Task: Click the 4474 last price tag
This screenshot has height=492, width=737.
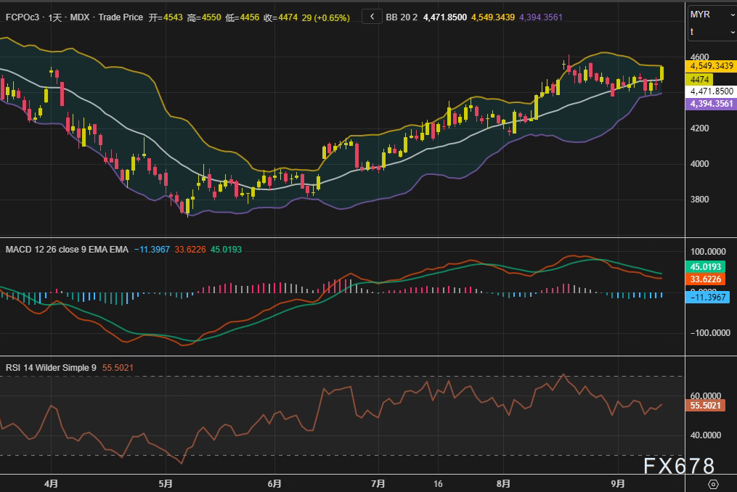Action: point(700,78)
